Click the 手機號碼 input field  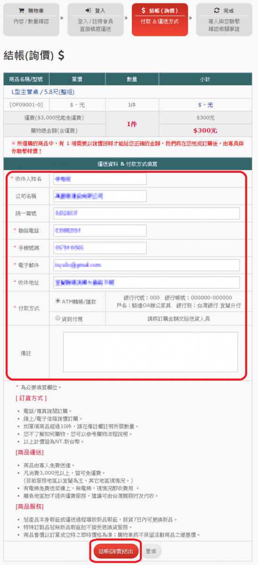coord(100,248)
